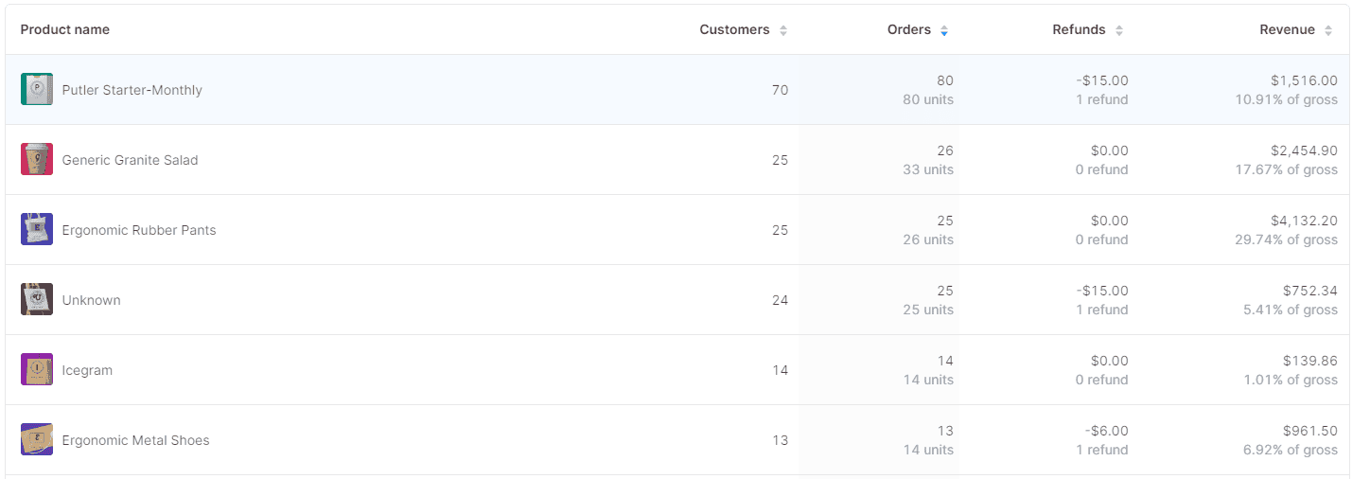Select the '26 units' orders value
Screen dimensions: 1353x479
(928, 239)
